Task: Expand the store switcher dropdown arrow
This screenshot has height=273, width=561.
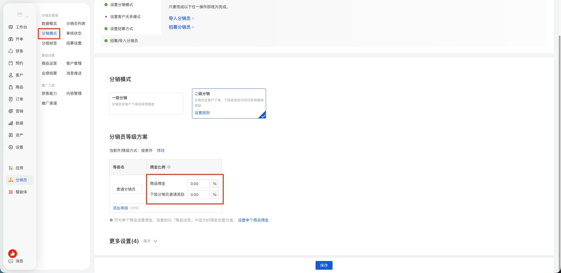Action: pyautogui.click(x=27, y=17)
